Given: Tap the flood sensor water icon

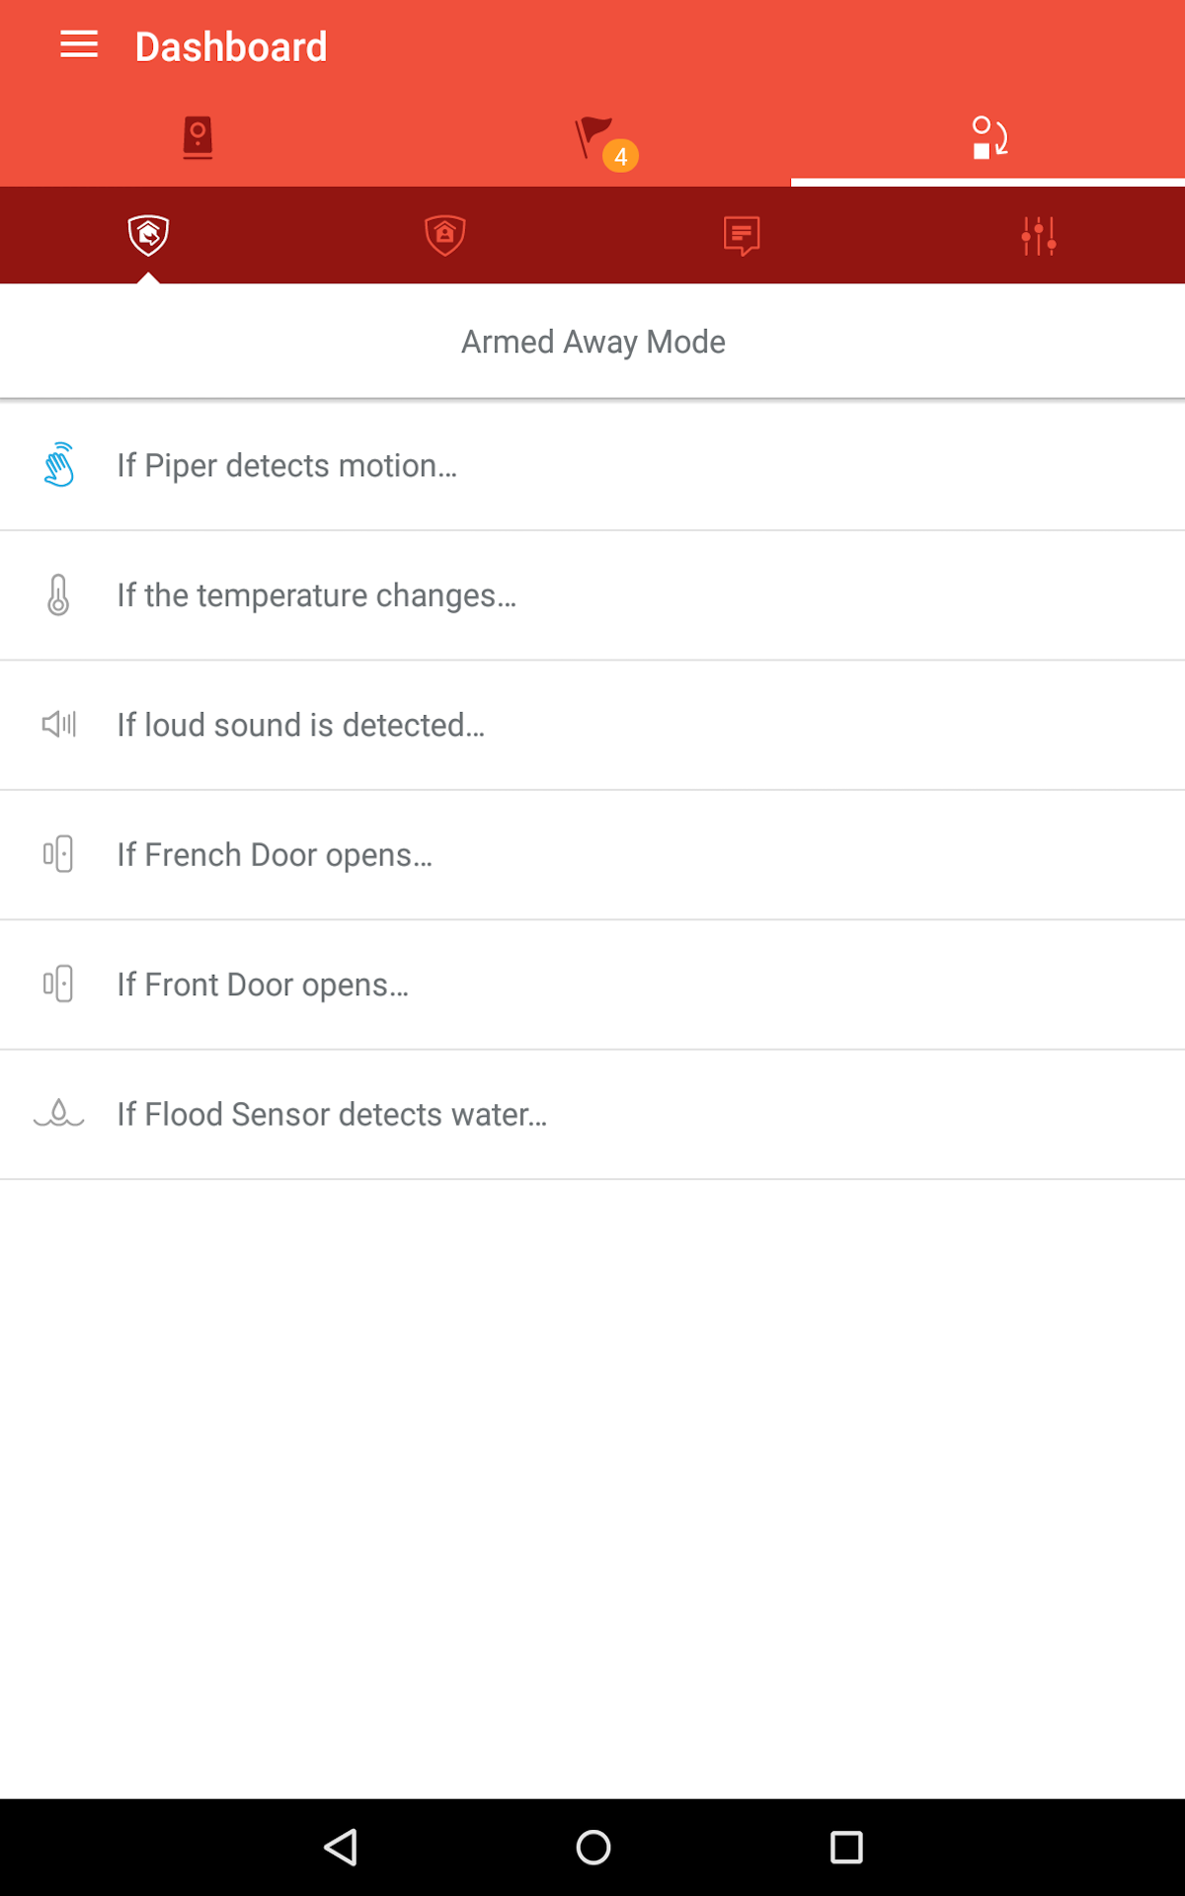Looking at the screenshot, I should point(59,1114).
